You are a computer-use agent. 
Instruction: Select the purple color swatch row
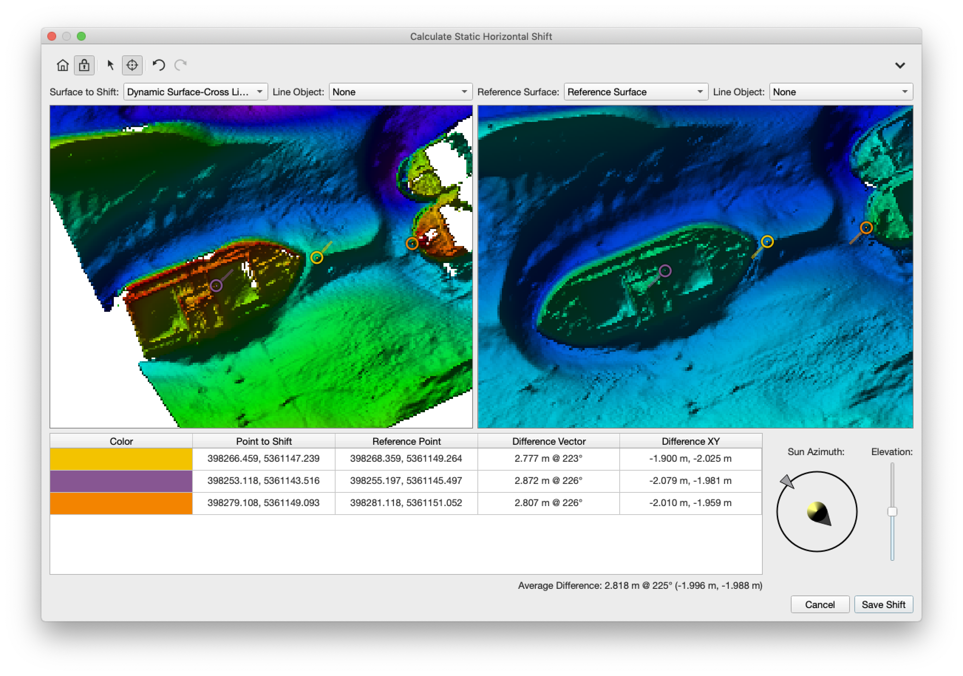coord(121,481)
